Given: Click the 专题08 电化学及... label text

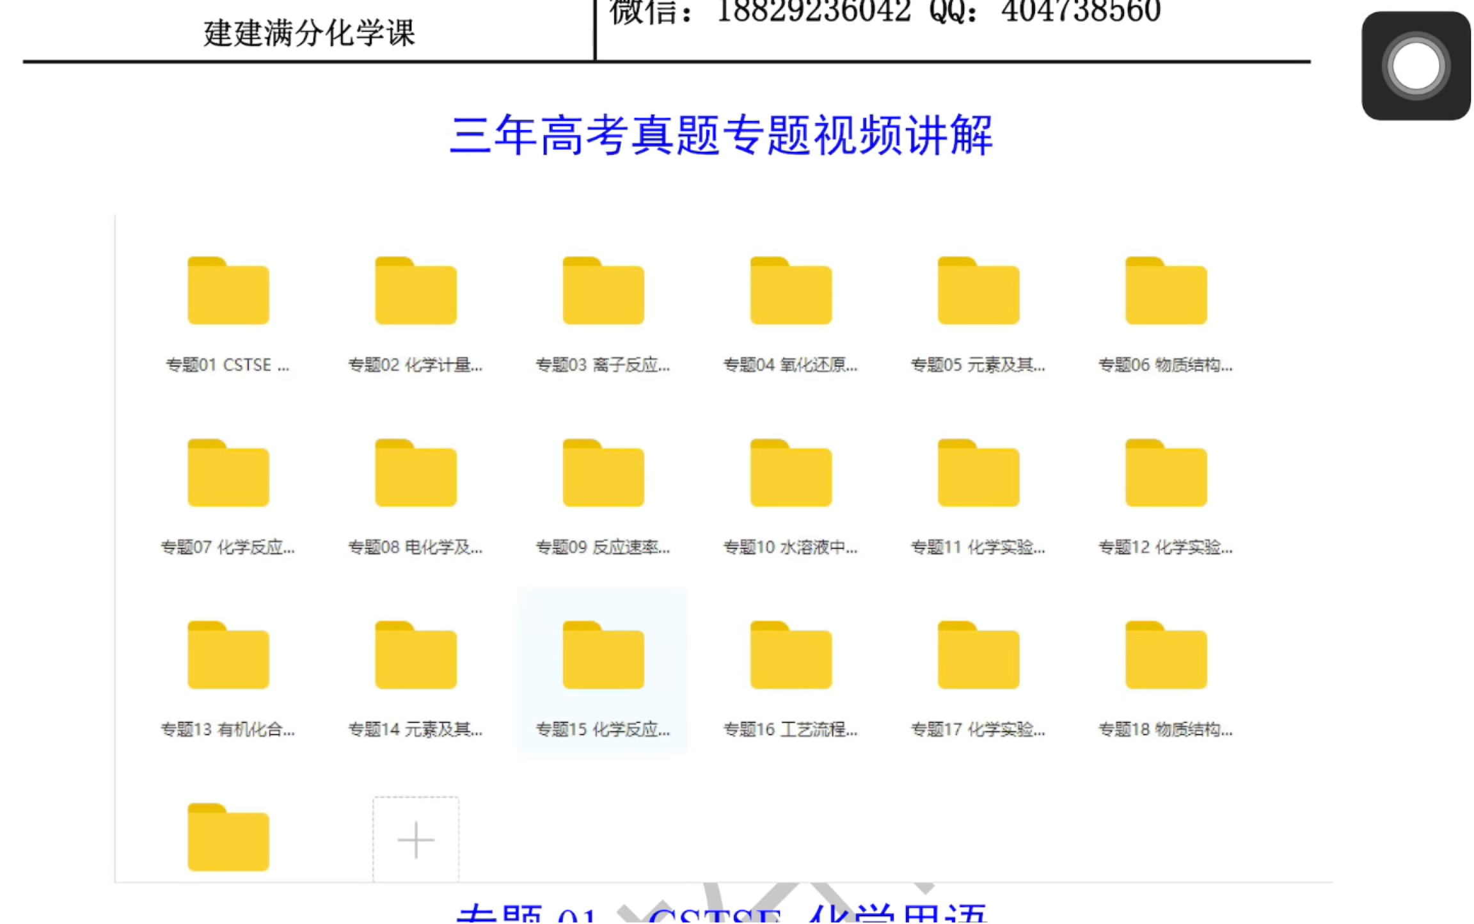Looking at the screenshot, I should (415, 547).
